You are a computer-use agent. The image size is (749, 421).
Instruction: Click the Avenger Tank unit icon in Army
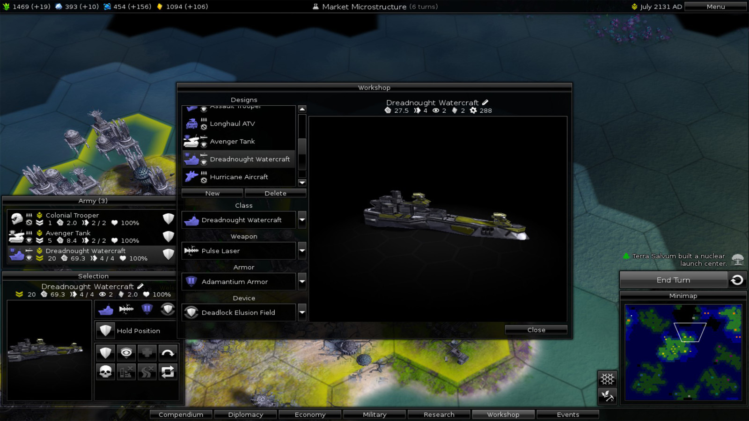tap(16, 236)
